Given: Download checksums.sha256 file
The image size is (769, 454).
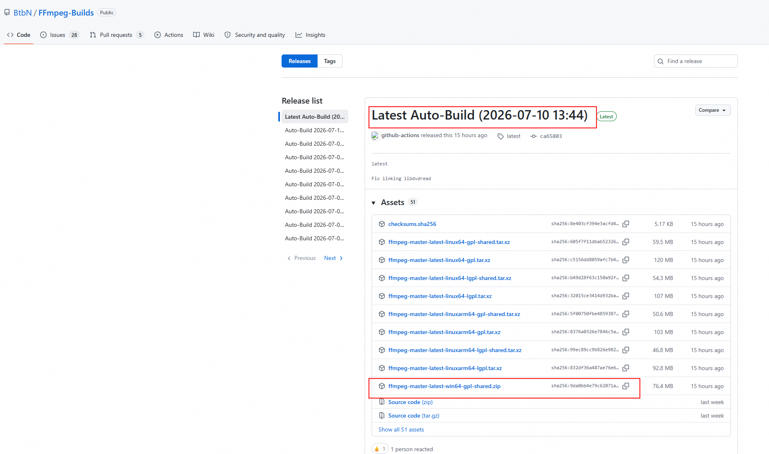Looking at the screenshot, I should [x=412, y=224].
